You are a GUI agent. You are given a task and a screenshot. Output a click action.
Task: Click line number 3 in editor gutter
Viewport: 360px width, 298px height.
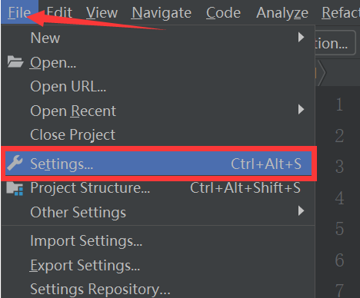pyautogui.click(x=339, y=167)
